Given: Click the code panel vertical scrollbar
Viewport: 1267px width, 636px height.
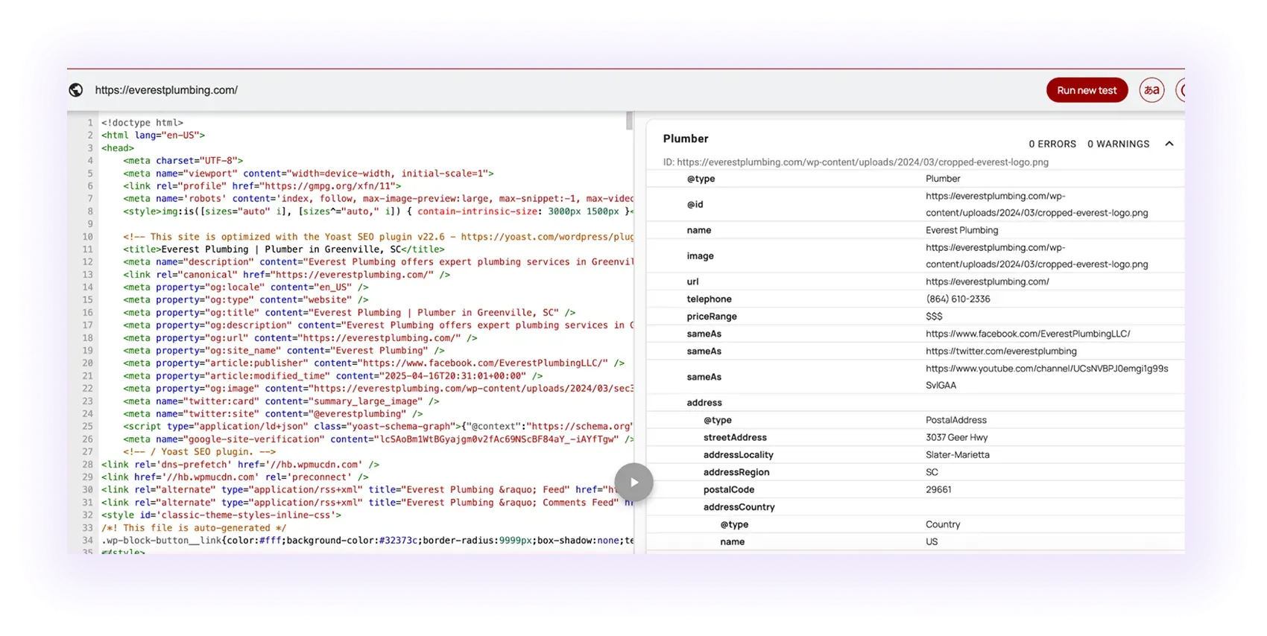Looking at the screenshot, I should (629, 121).
